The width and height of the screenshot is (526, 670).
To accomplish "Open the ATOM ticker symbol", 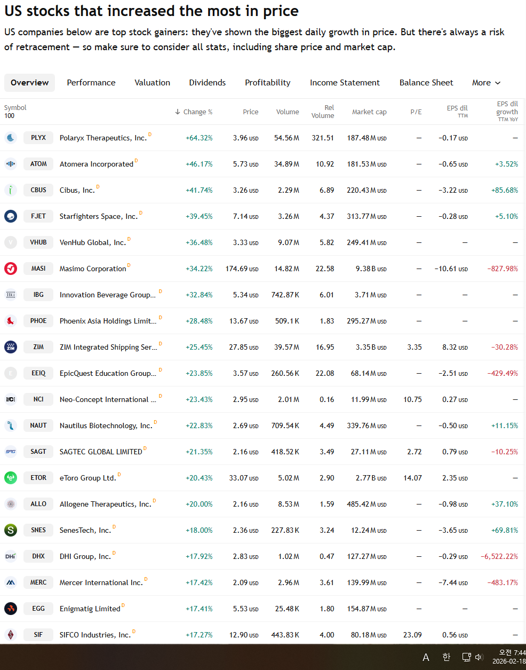I will point(38,164).
